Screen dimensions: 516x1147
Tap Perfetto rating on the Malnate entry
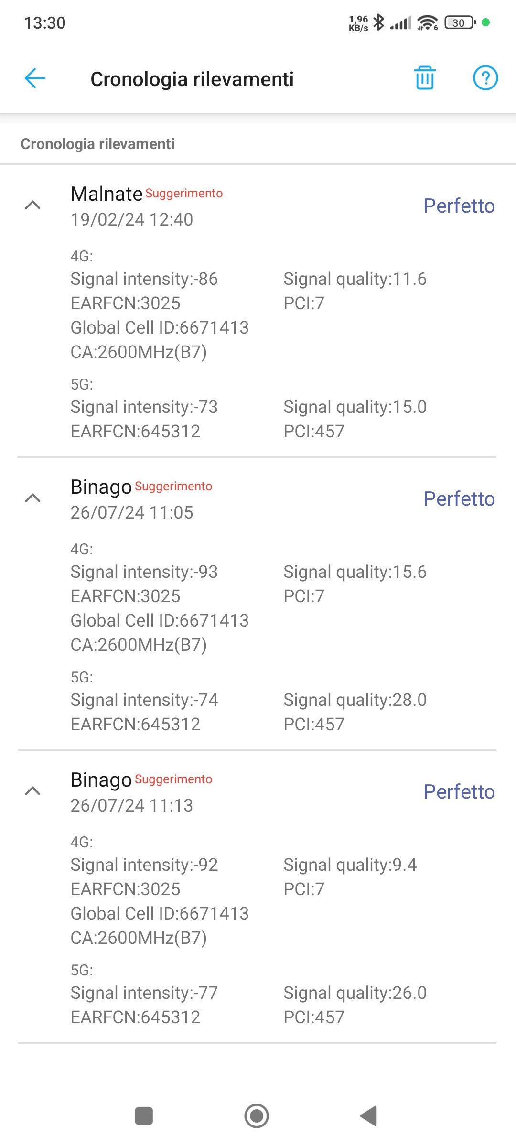[x=459, y=206]
